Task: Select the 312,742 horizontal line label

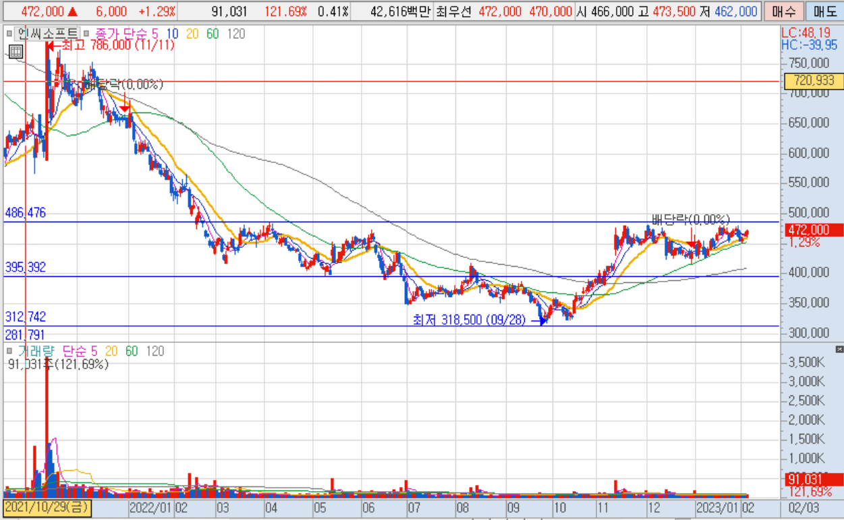Action: tap(26, 317)
